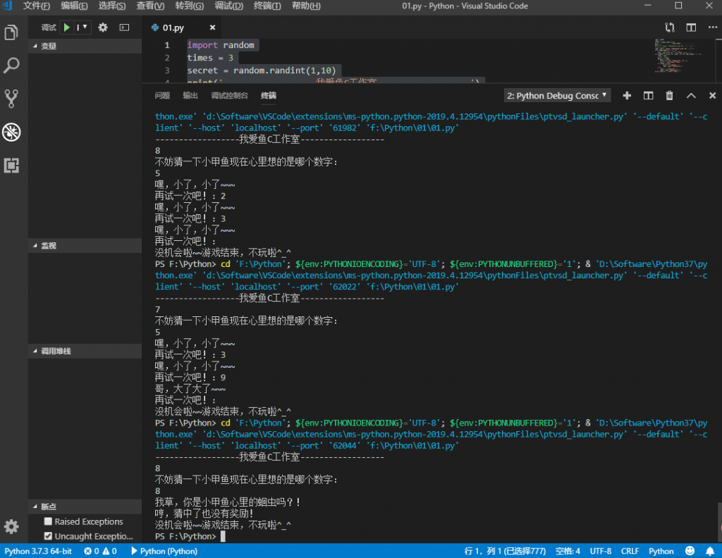722x558 pixels.
Task: Open editor More Actions ellipsis
Action: pyautogui.click(x=712, y=27)
